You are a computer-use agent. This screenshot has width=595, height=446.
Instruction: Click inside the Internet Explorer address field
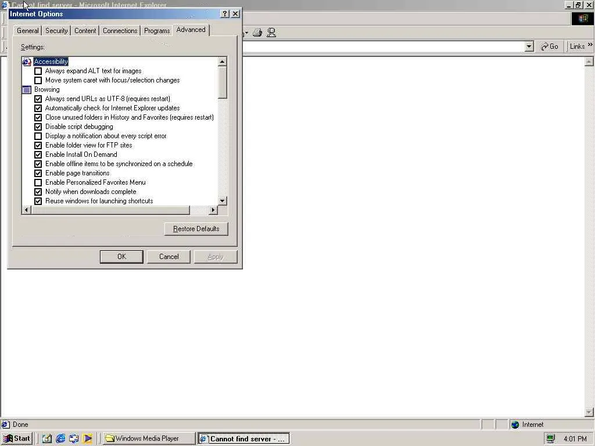383,46
